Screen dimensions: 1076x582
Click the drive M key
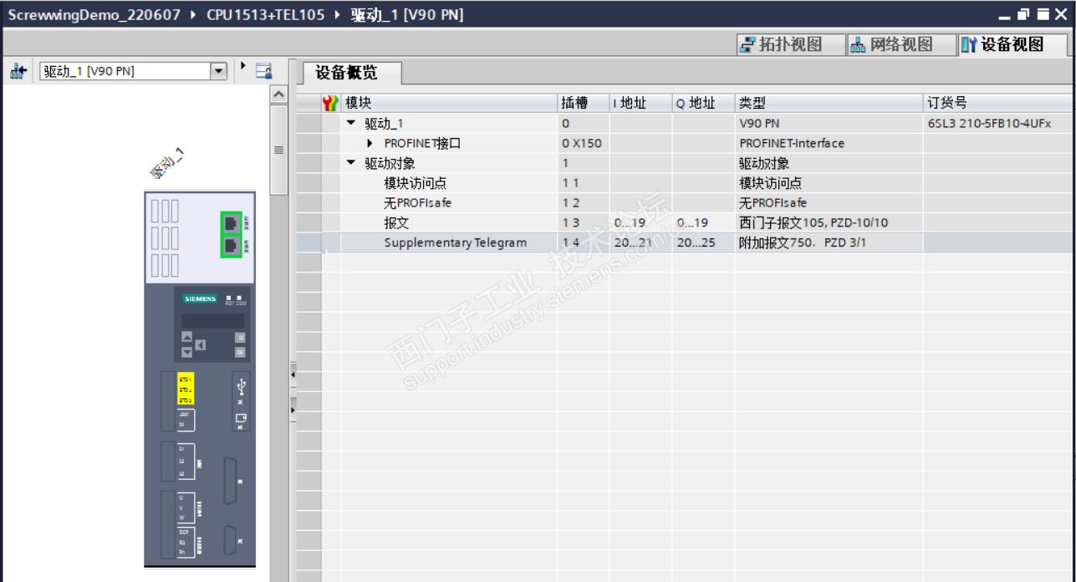click(x=240, y=338)
